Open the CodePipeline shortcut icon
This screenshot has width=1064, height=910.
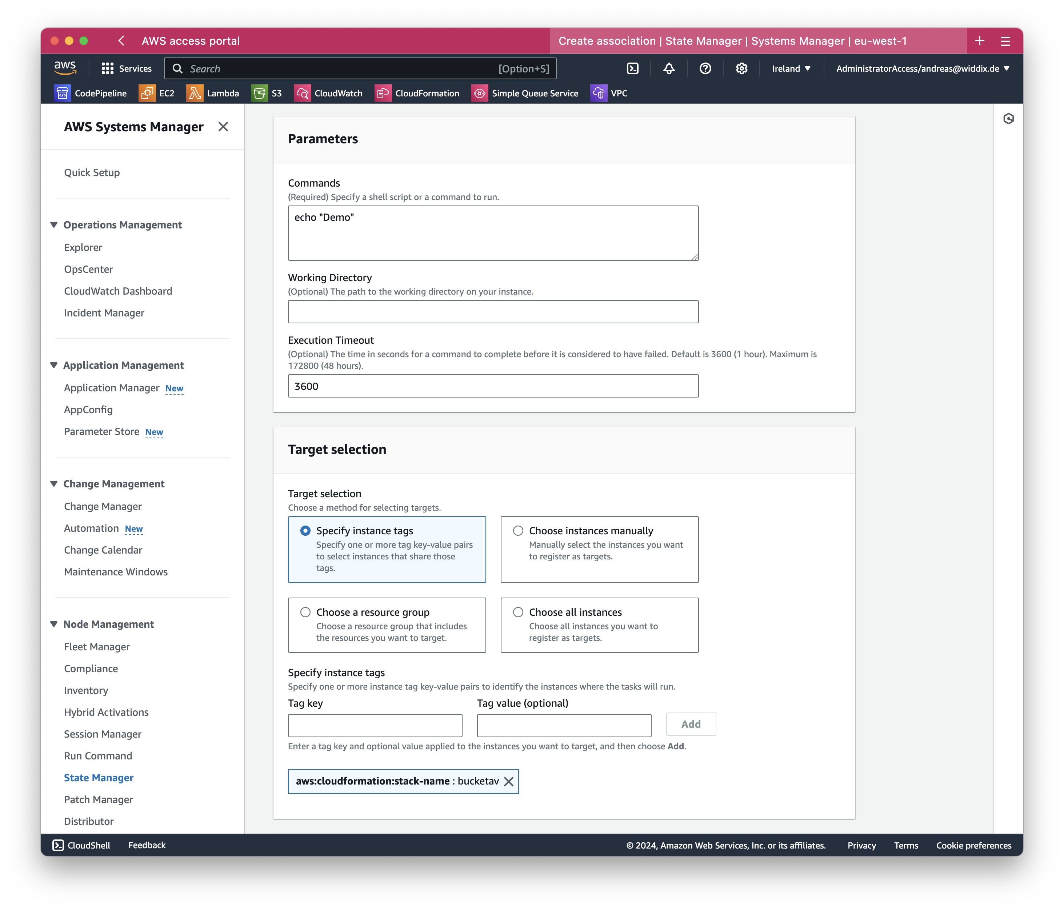(x=63, y=93)
